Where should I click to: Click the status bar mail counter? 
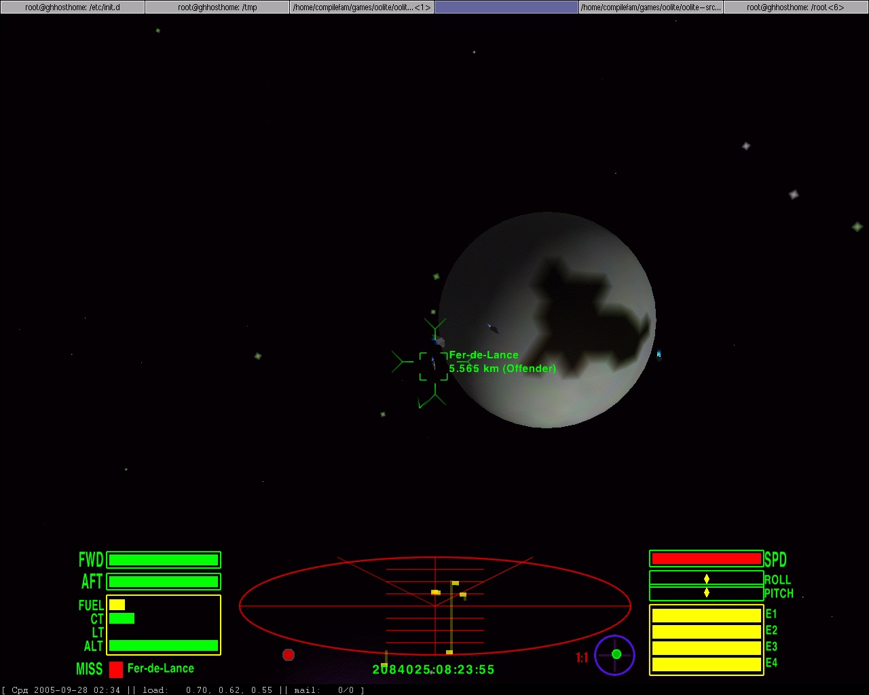324,690
